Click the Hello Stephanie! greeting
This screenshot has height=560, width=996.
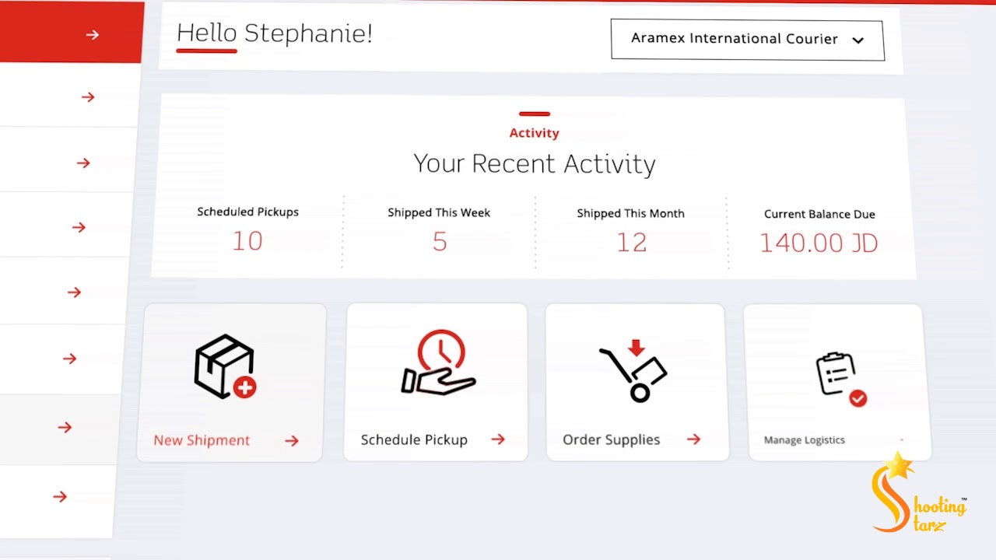[x=274, y=33]
